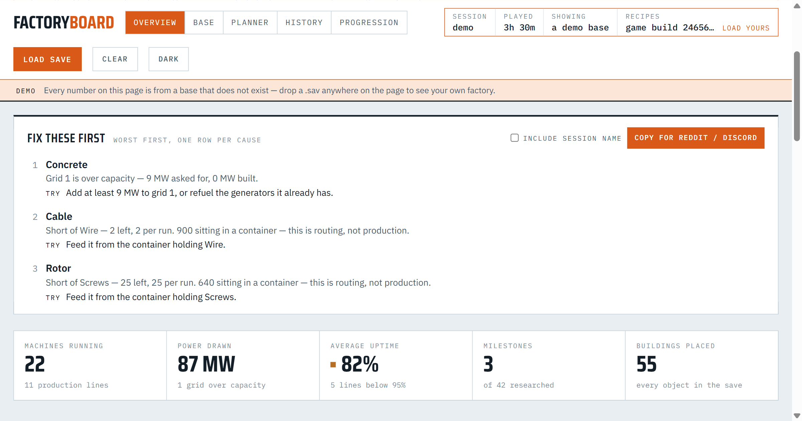Click 'Feed it from the container holding Screws.'

tap(151, 297)
